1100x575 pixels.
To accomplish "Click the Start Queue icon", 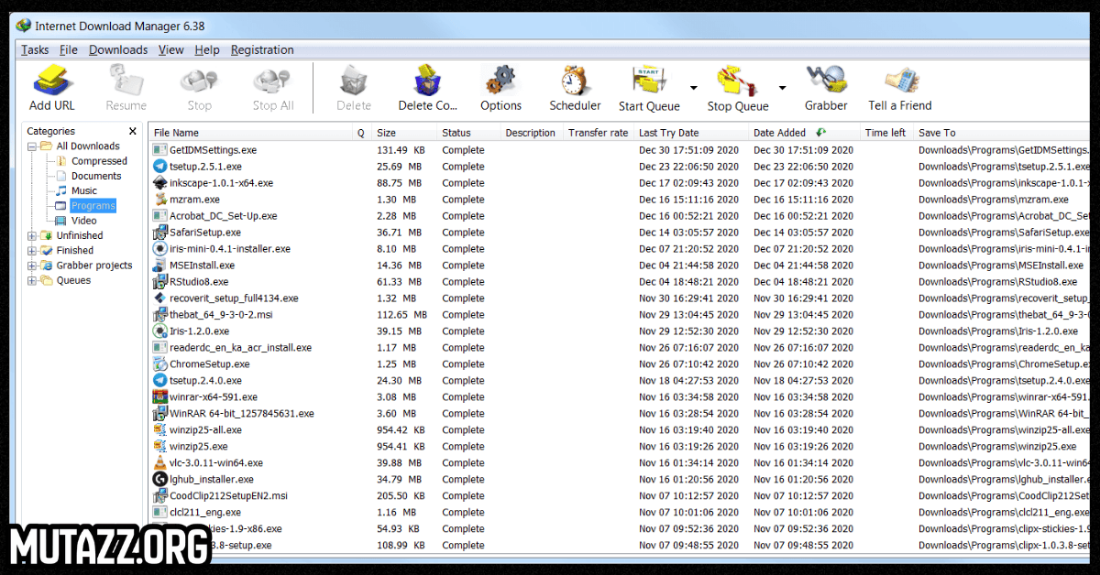I will tap(648, 82).
